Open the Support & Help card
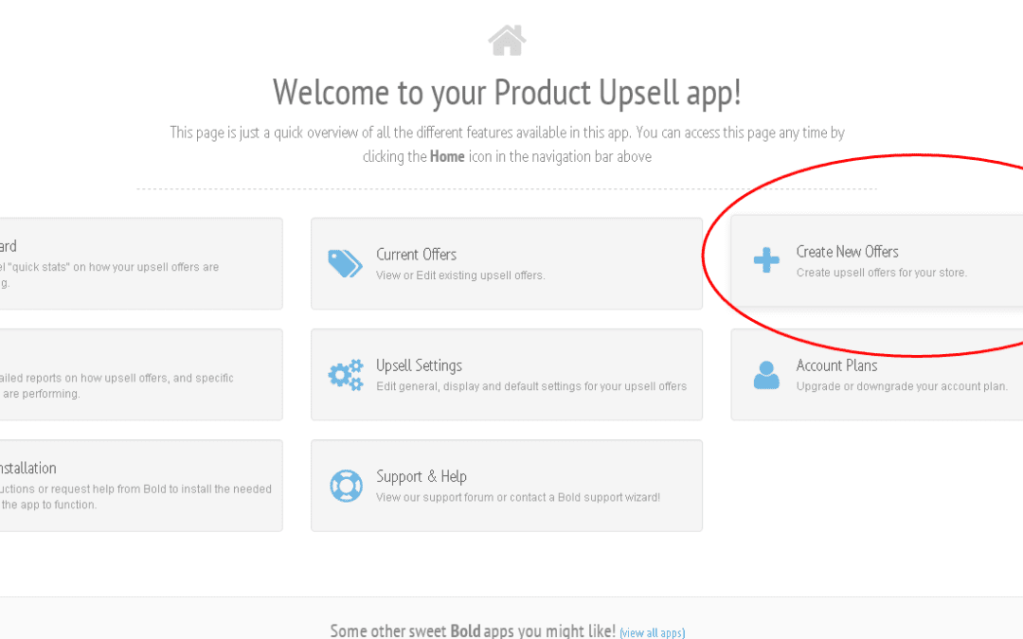 (507, 486)
